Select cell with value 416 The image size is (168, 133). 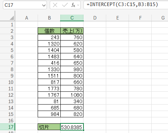click(49, 63)
